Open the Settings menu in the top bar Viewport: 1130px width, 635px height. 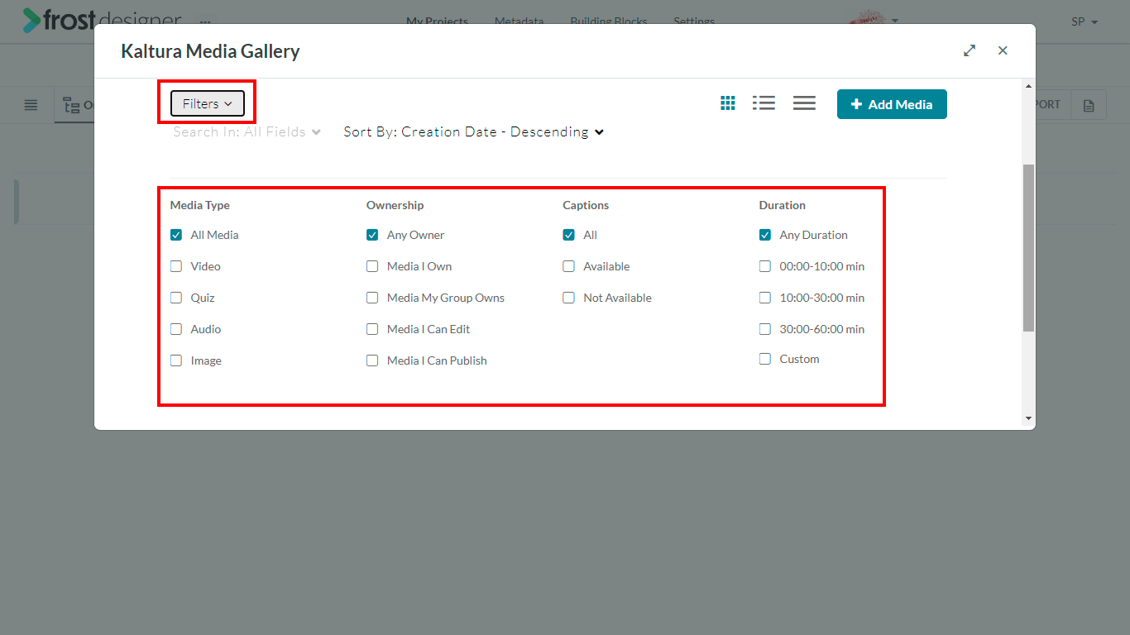(x=693, y=21)
